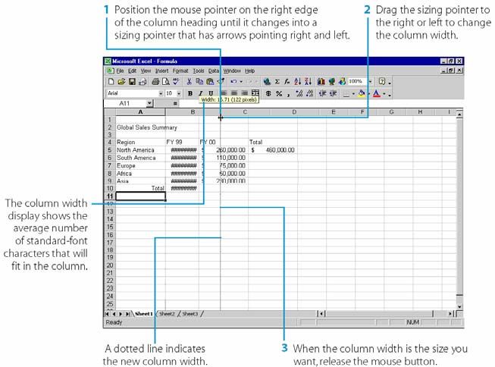Image resolution: width=495 pixels, height=367 pixels.
Task: Click the New workbook icon
Action: [x=111, y=82]
